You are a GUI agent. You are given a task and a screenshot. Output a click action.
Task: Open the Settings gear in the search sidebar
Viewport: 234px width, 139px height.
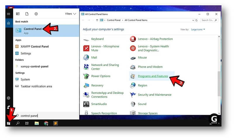coord(9,98)
